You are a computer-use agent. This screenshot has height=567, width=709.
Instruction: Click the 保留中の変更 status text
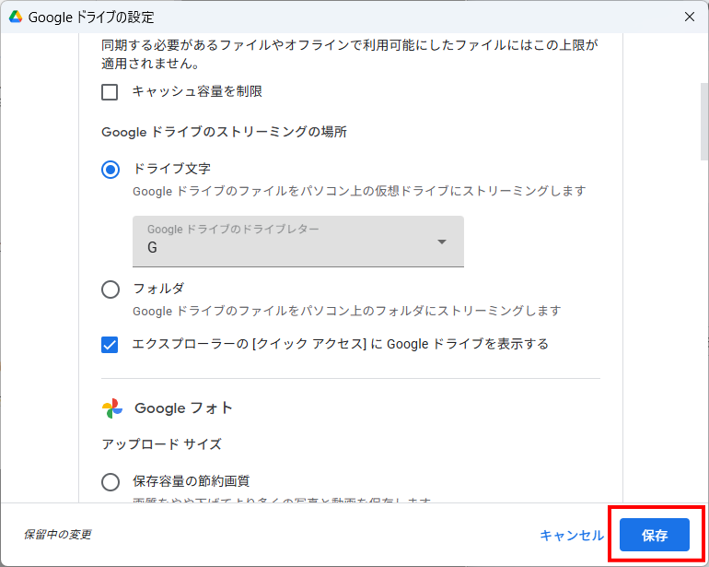click(x=57, y=535)
